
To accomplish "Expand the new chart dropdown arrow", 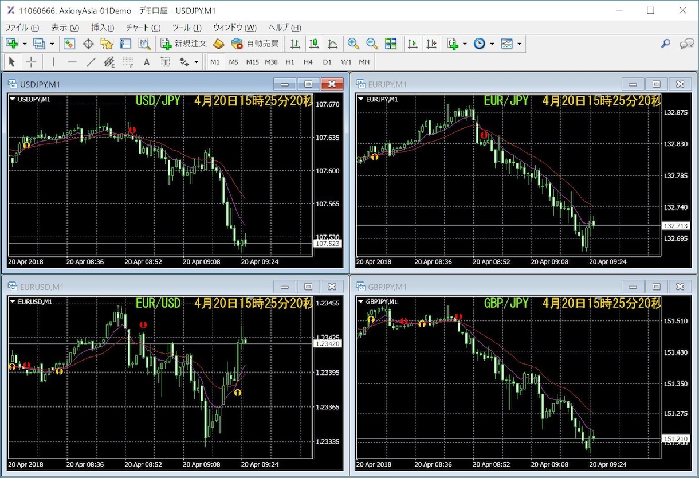I will point(25,44).
